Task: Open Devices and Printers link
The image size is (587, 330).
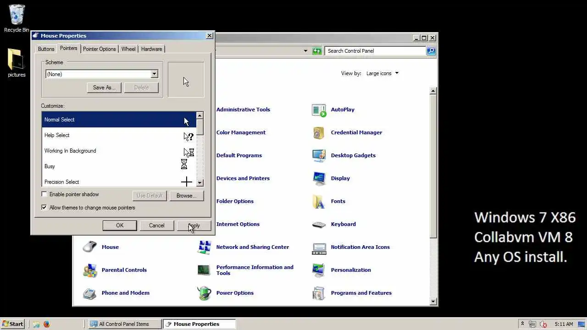Action: [x=243, y=178]
